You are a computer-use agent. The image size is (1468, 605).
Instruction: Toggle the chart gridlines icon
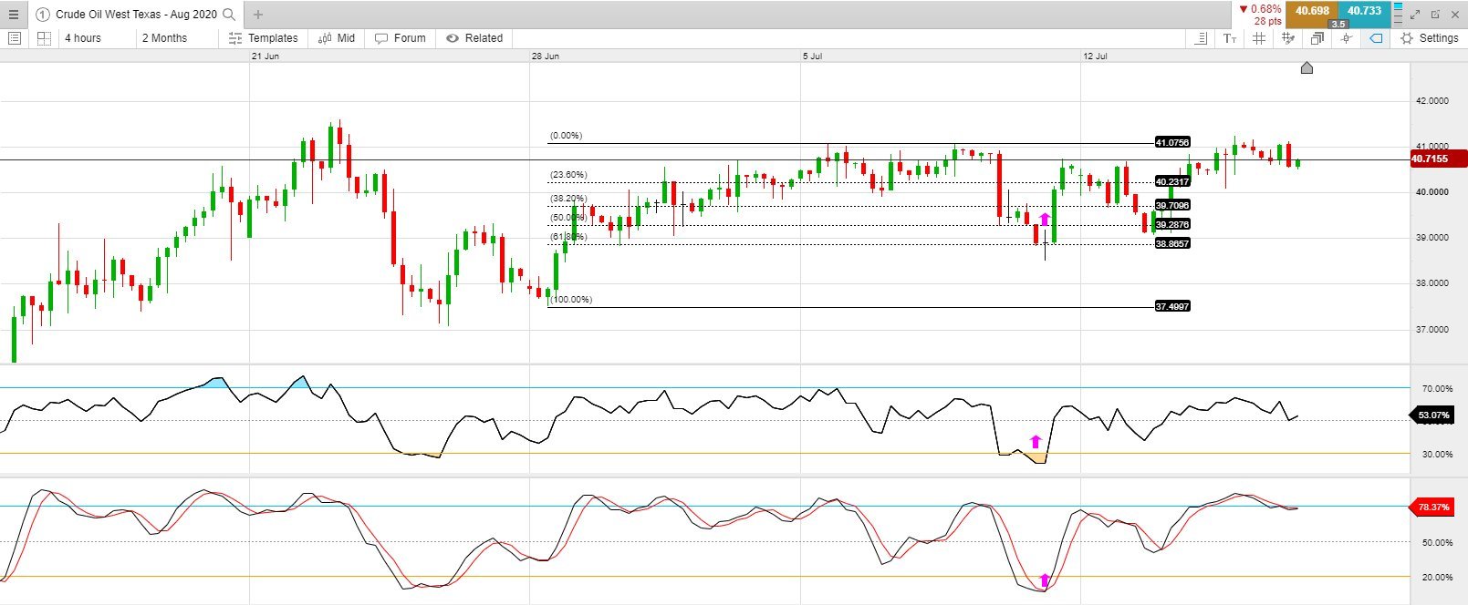1259,38
